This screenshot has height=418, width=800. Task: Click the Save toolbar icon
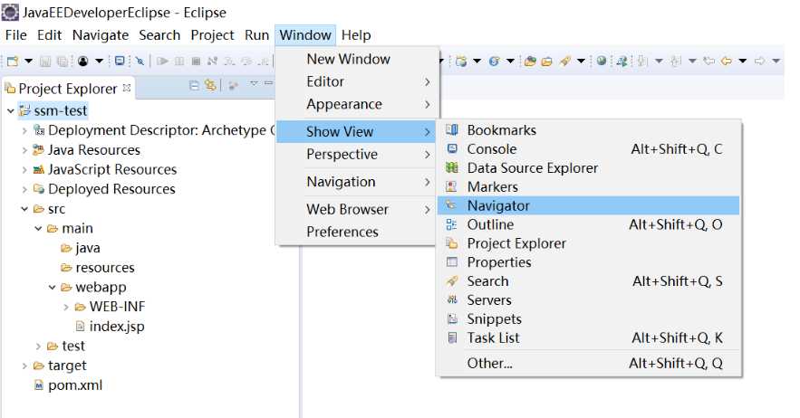[x=45, y=62]
